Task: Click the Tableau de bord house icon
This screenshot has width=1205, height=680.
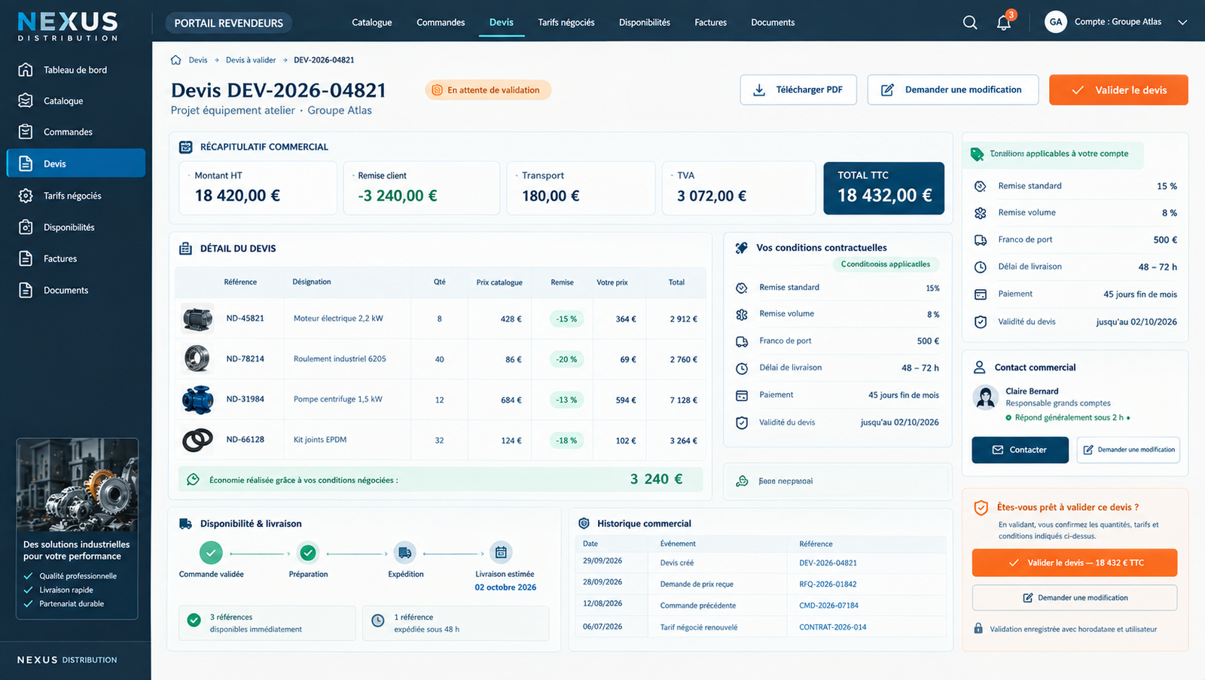Action: [26, 70]
